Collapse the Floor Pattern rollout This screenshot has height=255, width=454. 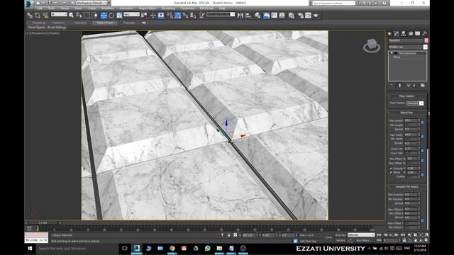pos(406,96)
